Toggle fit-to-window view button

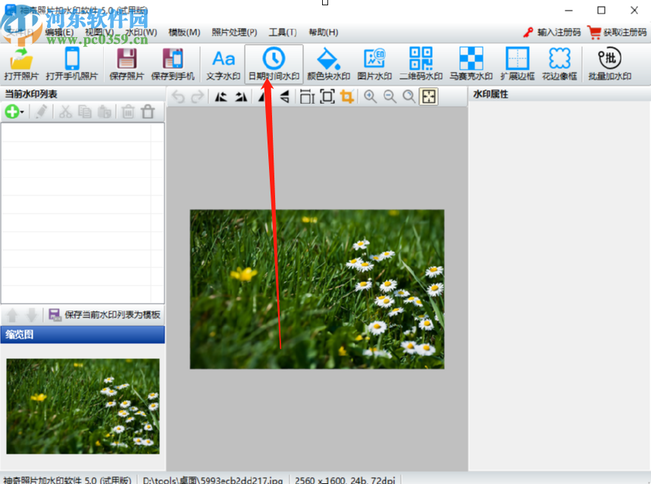[x=428, y=97]
